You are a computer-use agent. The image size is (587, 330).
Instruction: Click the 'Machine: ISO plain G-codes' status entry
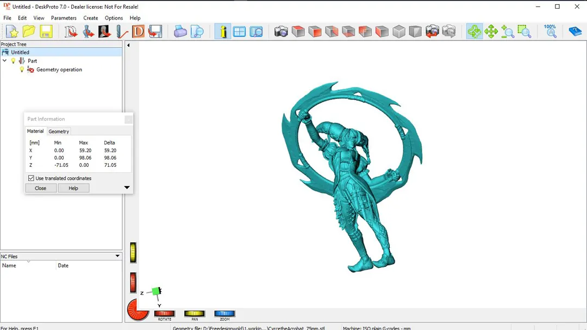click(x=377, y=328)
